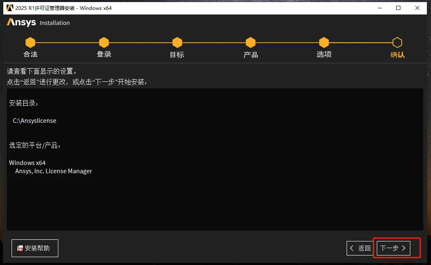This screenshot has width=431, height=265.
Task: Click Ansys, Inc. License Manager text
Action: (54, 171)
